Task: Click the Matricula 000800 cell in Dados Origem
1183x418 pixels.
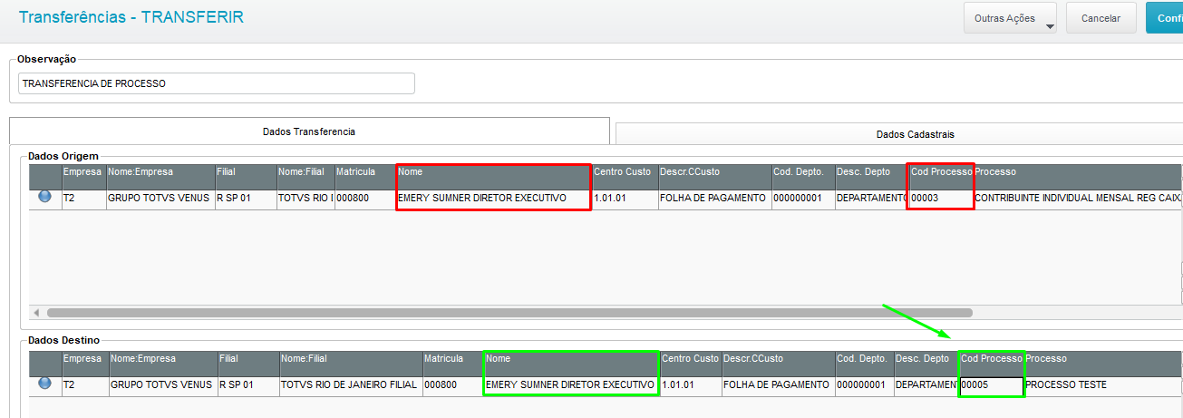Action: coord(364,198)
